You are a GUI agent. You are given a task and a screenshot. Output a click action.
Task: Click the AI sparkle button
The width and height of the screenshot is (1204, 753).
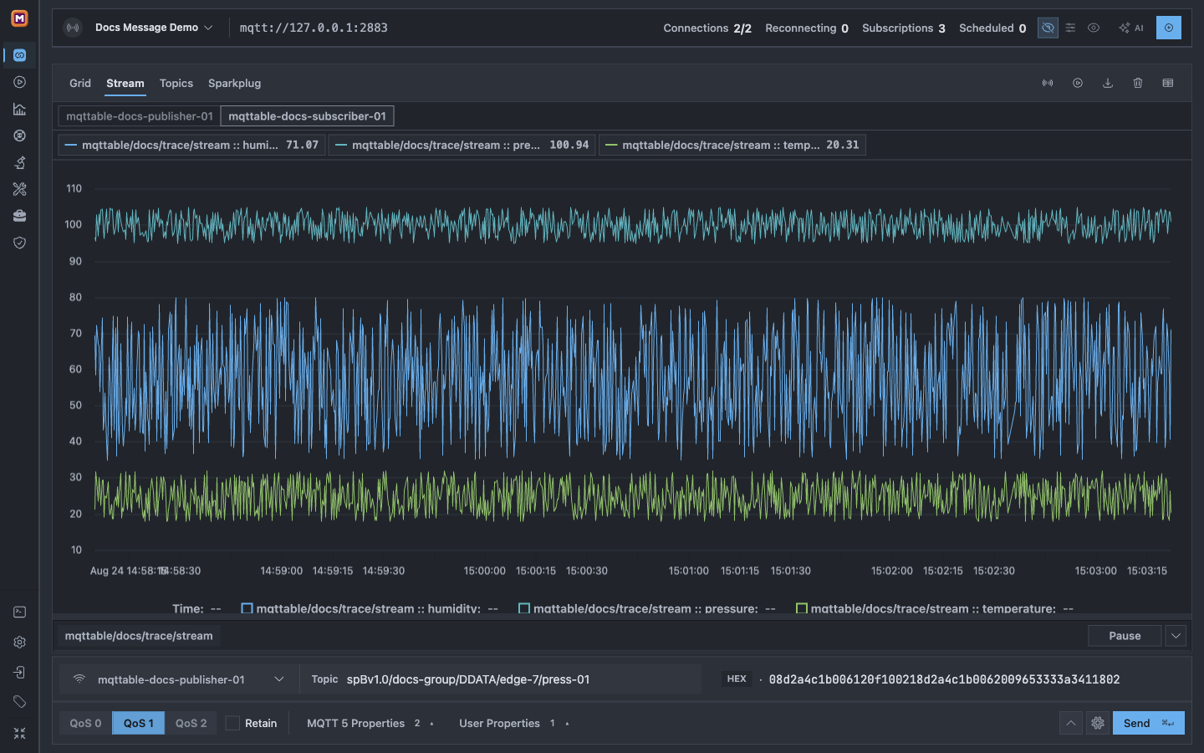pyautogui.click(x=1131, y=28)
